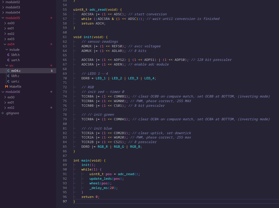Click modified dot beside module06
The width and height of the screenshot is (279, 208).
[51, 92]
